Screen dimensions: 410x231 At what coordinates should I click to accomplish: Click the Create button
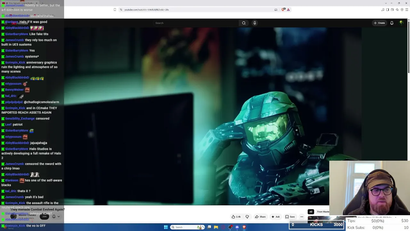coord(379,23)
